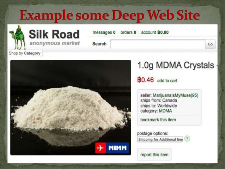Open the account balance link

tap(155, 32)
